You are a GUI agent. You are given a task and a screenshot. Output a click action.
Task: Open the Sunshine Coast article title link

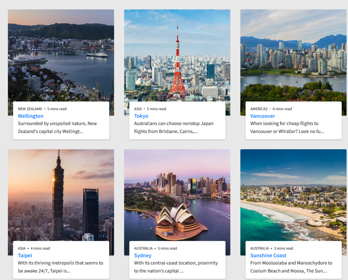click(268, 255)
